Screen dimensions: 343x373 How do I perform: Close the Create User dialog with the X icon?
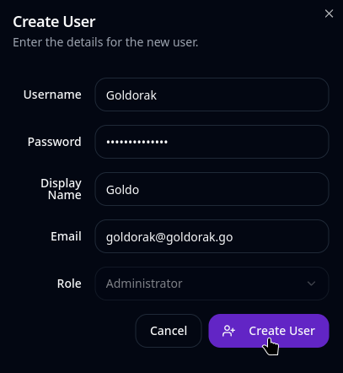(x=329, y=14)
